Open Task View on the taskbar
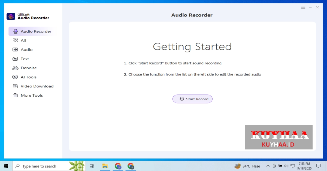 click(92, 166)
